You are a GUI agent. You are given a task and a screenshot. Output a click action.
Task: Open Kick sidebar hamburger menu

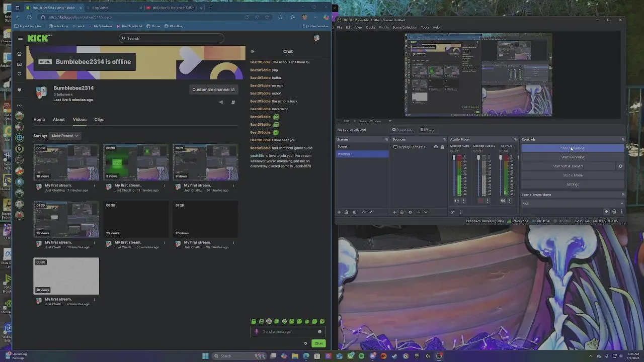[20, 38]
